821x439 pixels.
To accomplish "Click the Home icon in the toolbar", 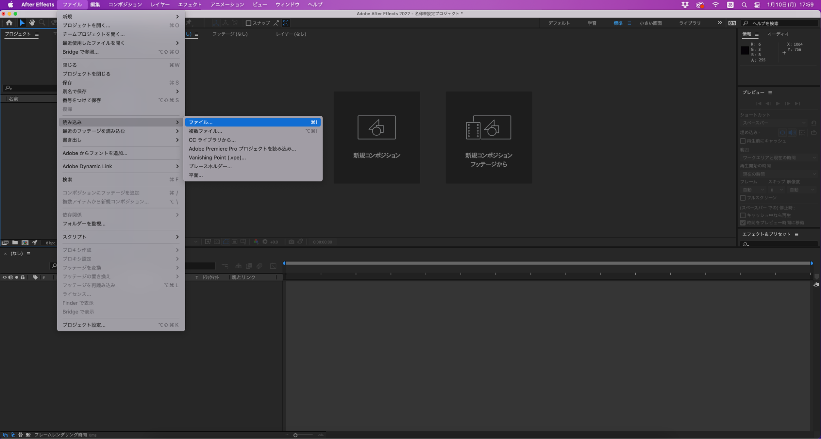I will (9, 23).
